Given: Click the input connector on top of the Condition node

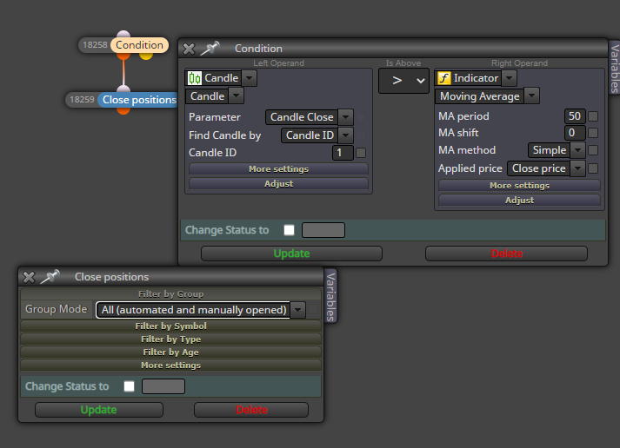Looking at the screenshot, I should click(123, 34).
